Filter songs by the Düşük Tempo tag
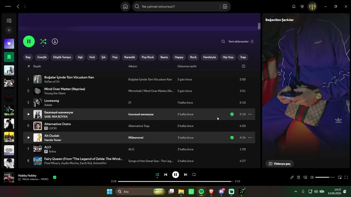This screenshot has width=351, height=197. coord(62,57)
